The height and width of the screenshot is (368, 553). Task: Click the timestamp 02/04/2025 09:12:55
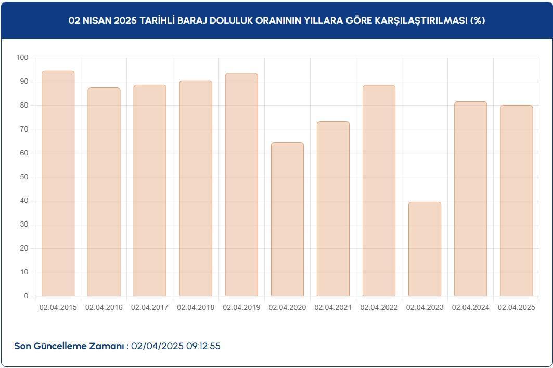click(x=176, y=346)
